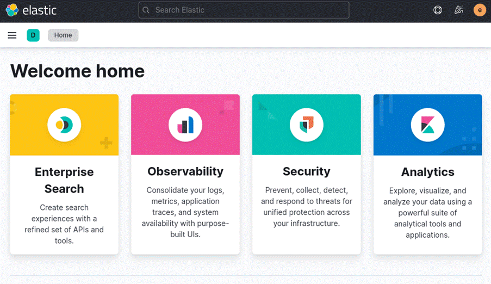Click the Observability bar chart icon
Screen dimensions: 491x284
coord(185,125)
